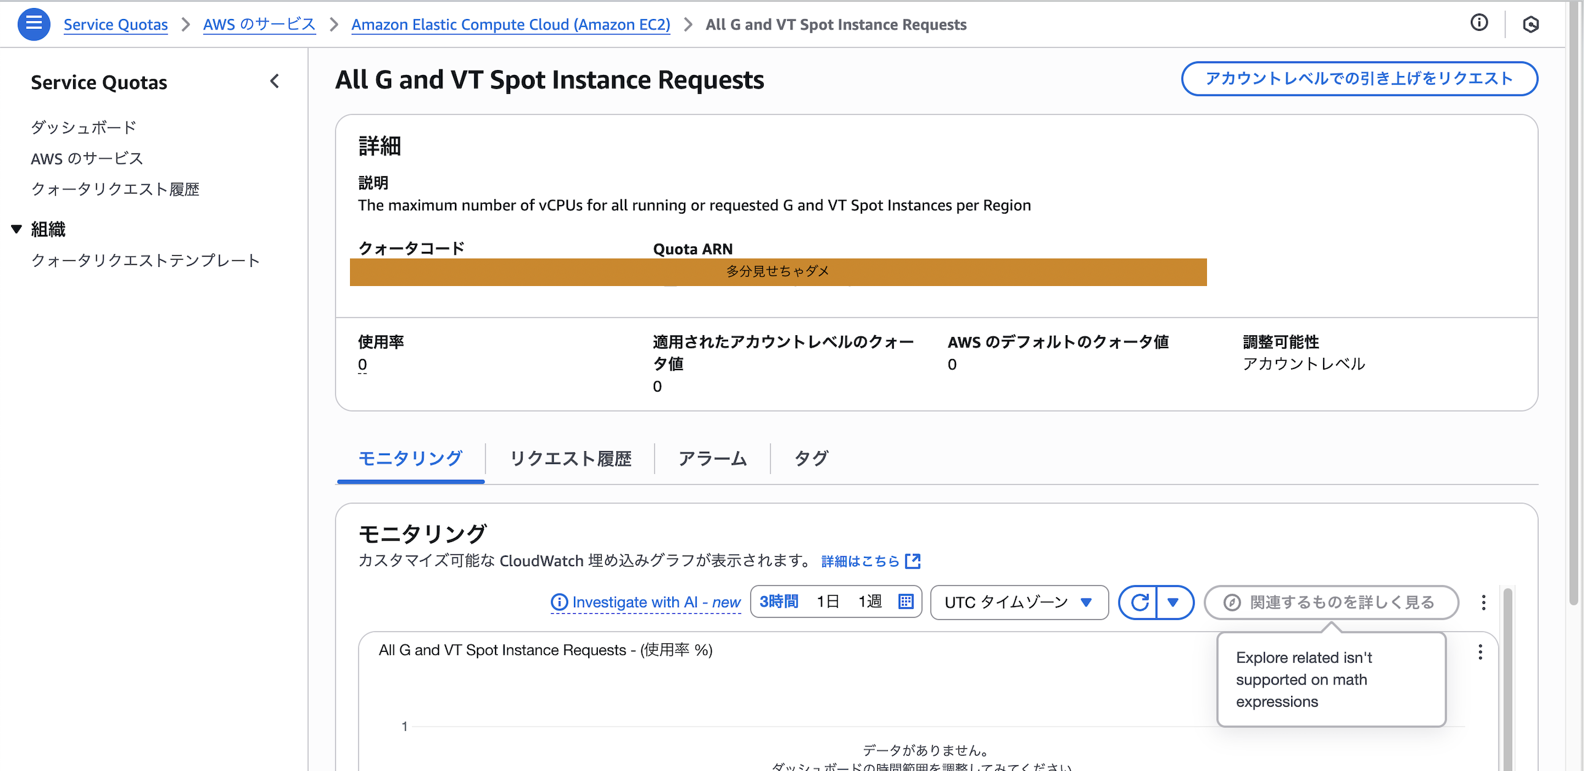
Task: Collapse the 組織 section in sidebar
Action: [x=17, y=230]
